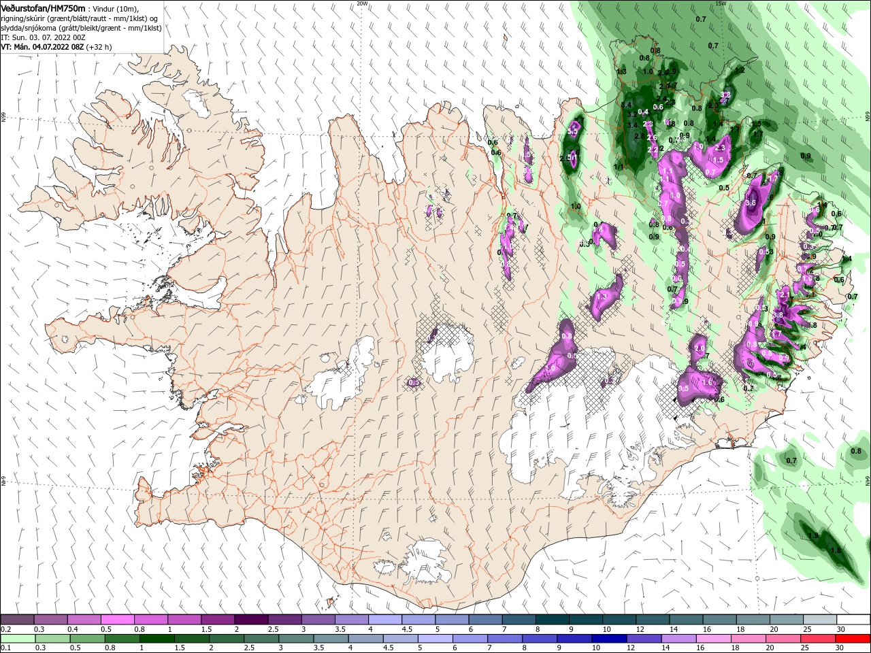Select lower legend swatch between 2 and 2.5
Image resolution: width=871 pixels, height=653 pixels.
[226, 639]
